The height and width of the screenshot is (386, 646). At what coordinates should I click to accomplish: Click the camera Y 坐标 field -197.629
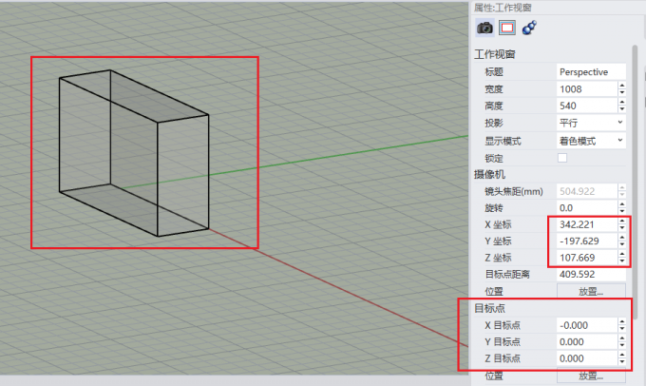click(x=587, y=241)
